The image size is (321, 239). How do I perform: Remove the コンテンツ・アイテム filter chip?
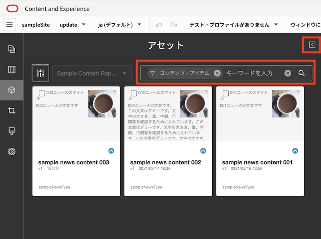coord(217,73)
